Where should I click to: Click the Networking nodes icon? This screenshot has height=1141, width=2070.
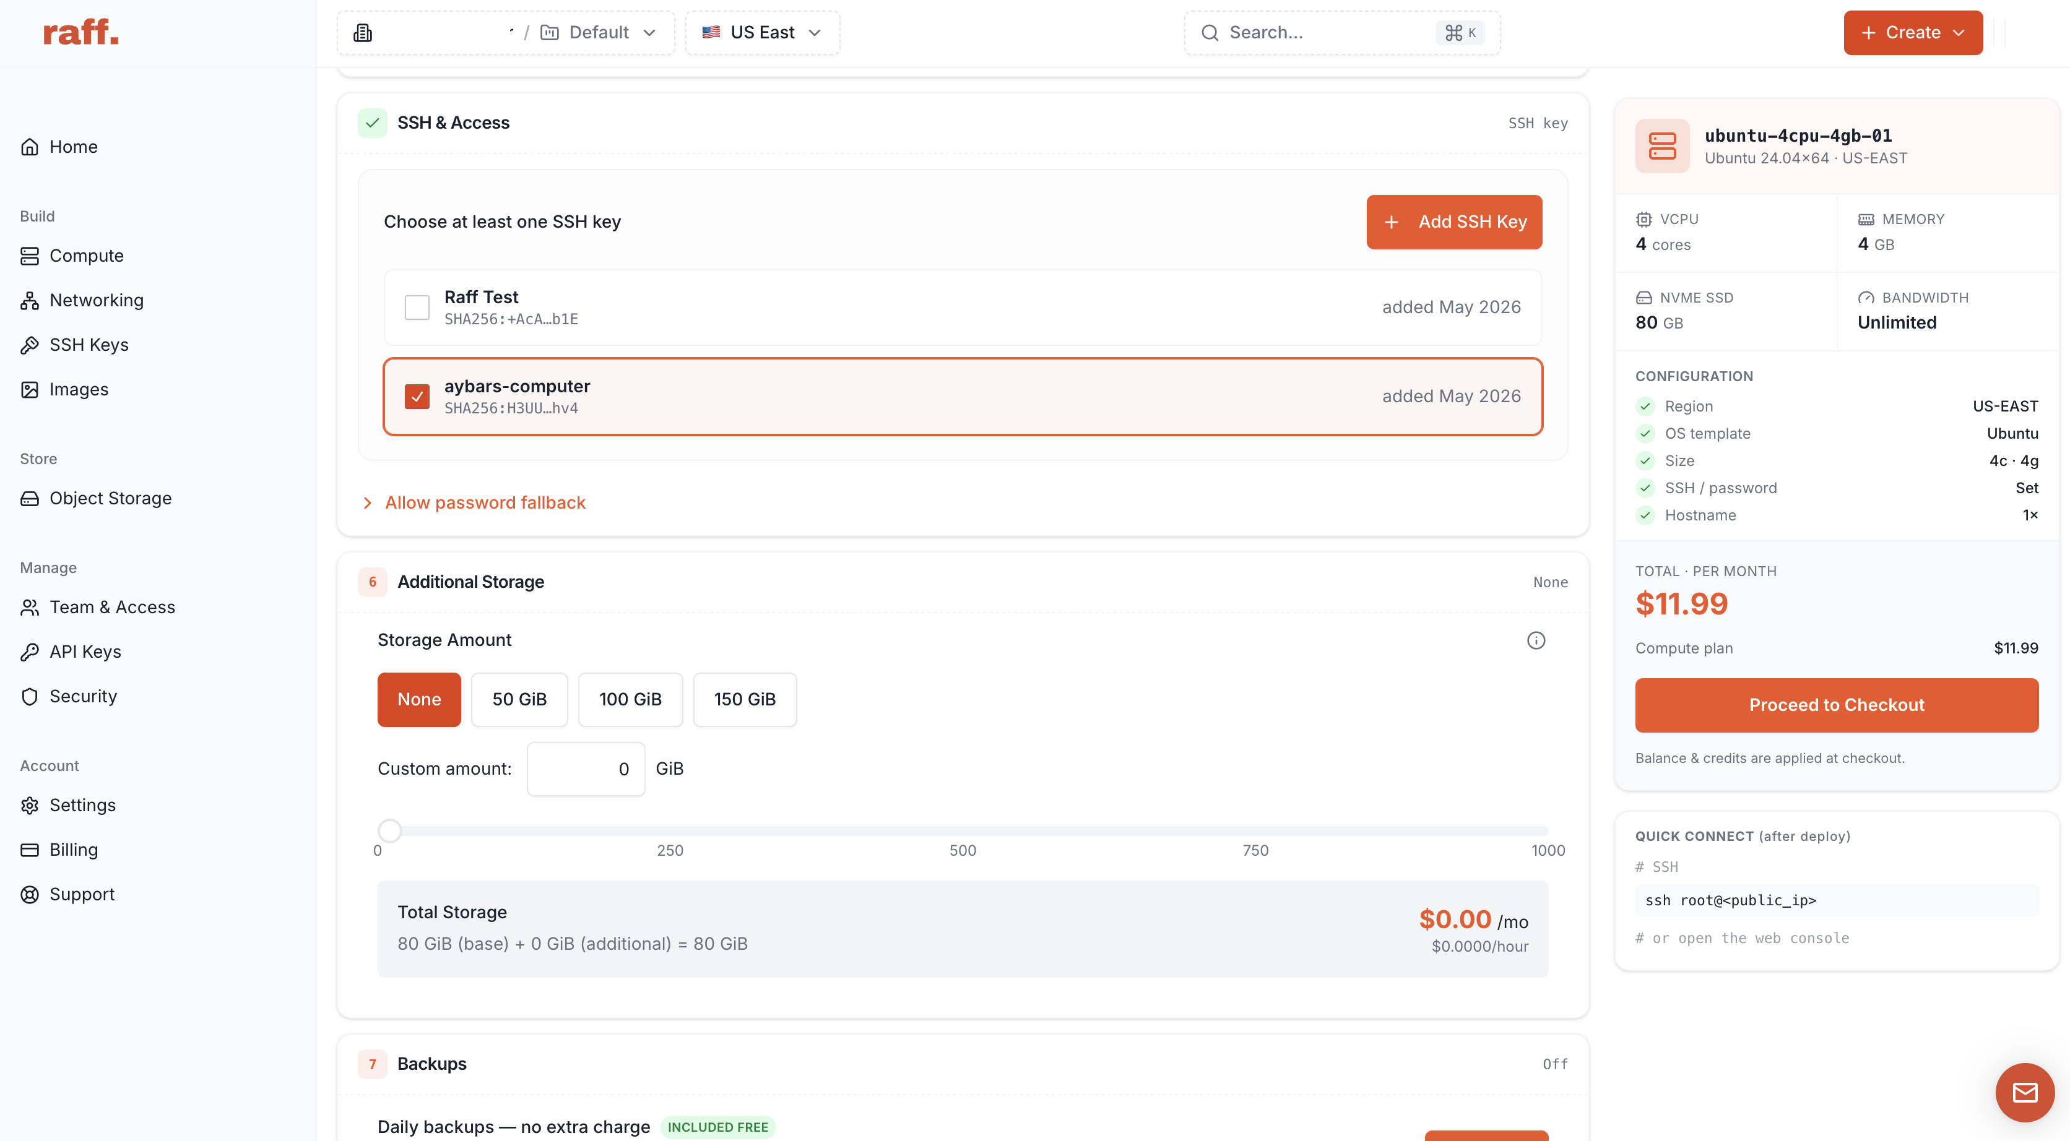click(x=30, y=301)
